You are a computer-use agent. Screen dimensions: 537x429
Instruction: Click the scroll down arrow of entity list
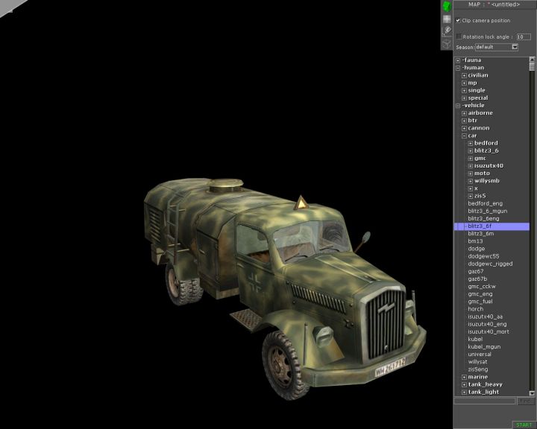click(533, 392)
